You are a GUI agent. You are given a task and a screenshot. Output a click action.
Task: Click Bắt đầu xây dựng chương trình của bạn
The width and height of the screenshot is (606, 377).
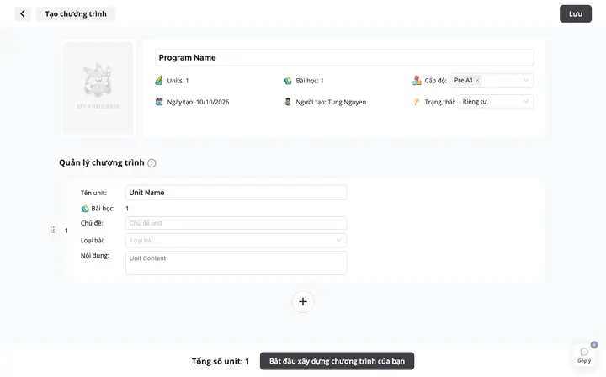click(x=337, y=361)
